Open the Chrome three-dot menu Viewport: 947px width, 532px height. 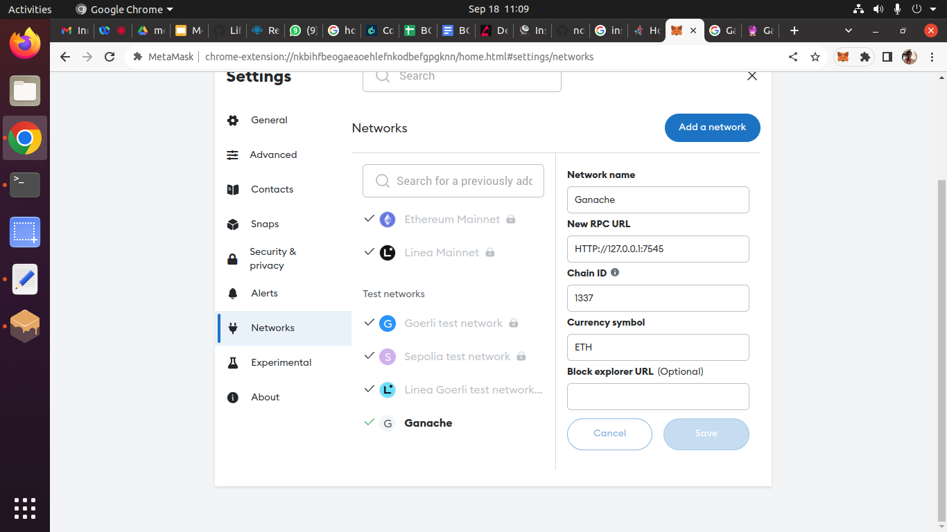pyautogui.click(x=931, y=57)
